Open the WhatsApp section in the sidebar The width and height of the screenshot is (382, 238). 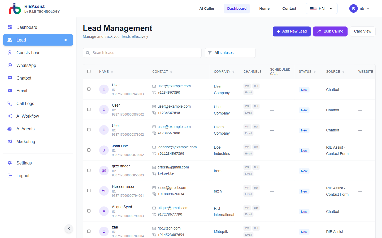(x=10, y=65)
